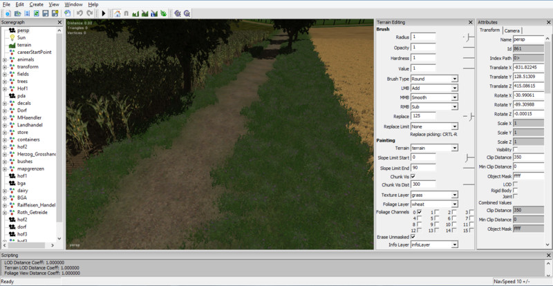Click the Save toolbar icon

(x=45, y=13)
